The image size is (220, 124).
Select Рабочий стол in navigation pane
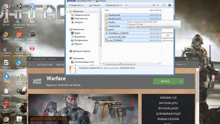[79, 19]
